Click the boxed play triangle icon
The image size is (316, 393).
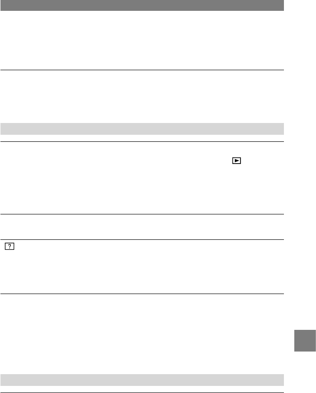point(236,161)
